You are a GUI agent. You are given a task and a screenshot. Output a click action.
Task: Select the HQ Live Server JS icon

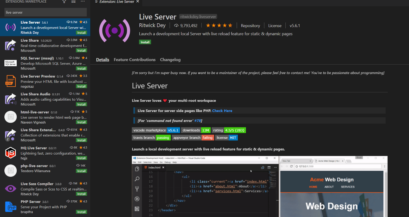(x=11, y=153)
